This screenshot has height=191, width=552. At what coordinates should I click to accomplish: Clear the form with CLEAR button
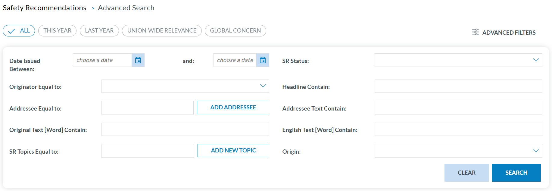466,173
